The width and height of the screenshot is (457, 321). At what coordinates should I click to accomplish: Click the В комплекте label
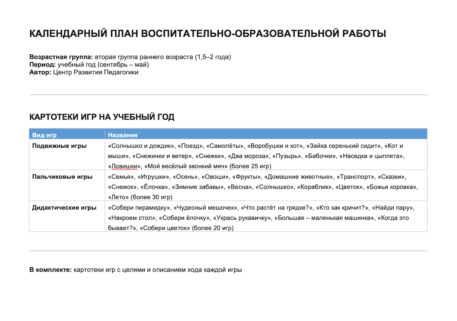(51, 270)
